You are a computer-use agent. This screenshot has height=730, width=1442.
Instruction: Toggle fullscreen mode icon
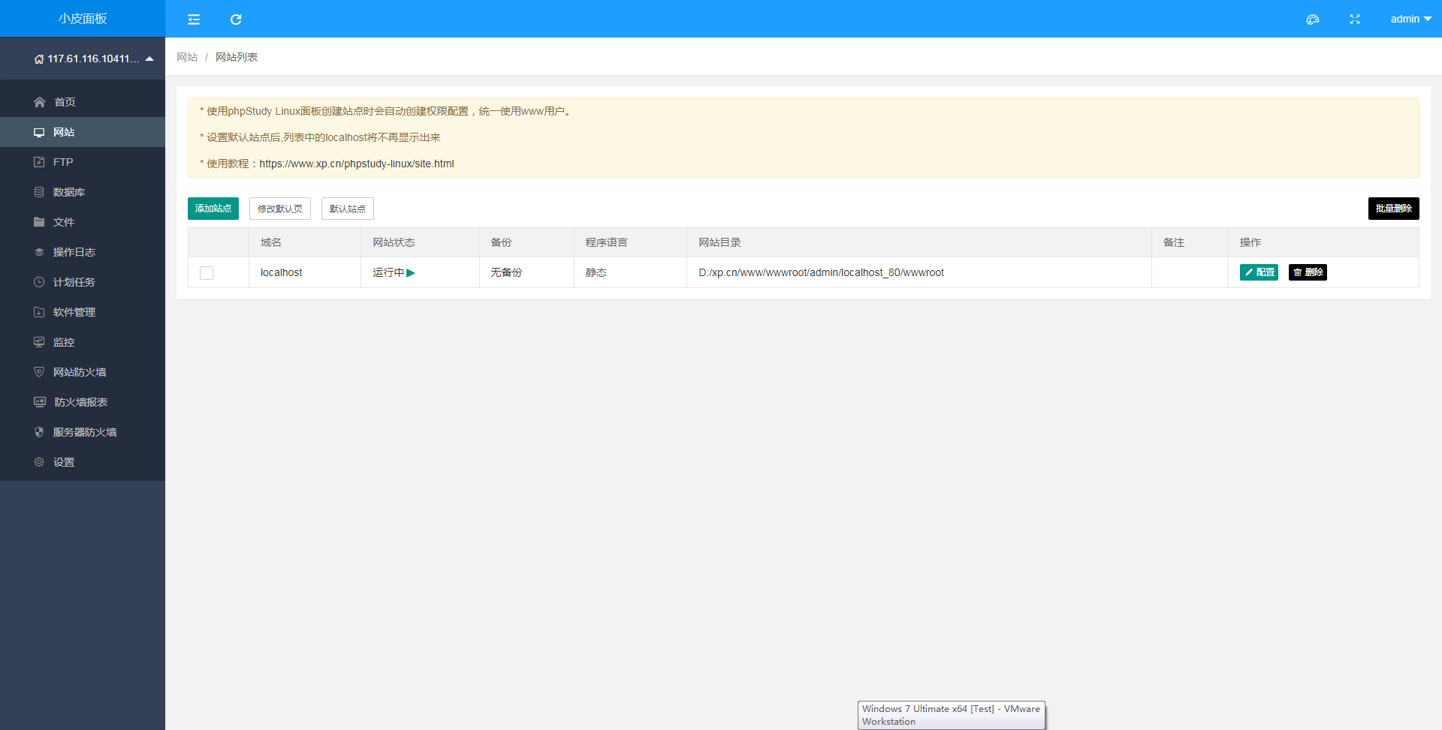tap(1354, 20)
